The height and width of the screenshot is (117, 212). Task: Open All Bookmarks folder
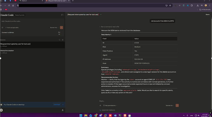coord(205,10)
